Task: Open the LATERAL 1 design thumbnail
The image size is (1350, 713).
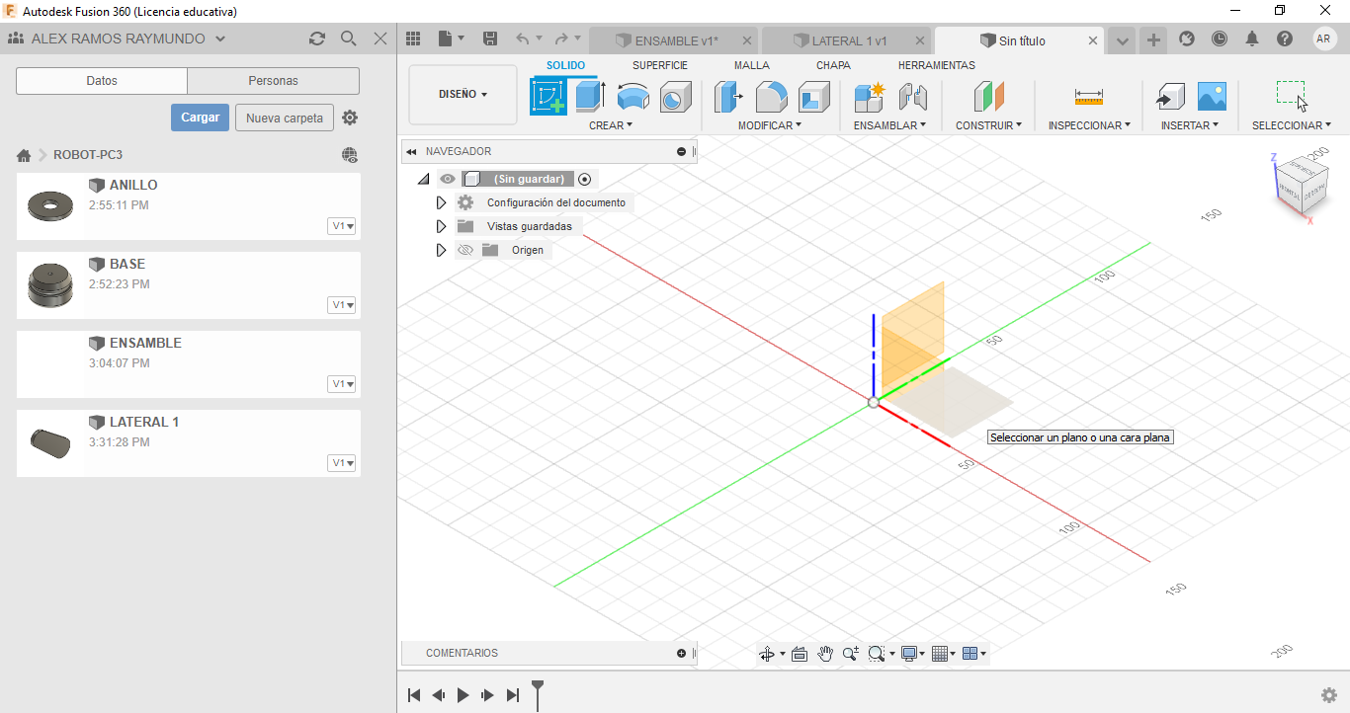Action: (x=49, y=443)
